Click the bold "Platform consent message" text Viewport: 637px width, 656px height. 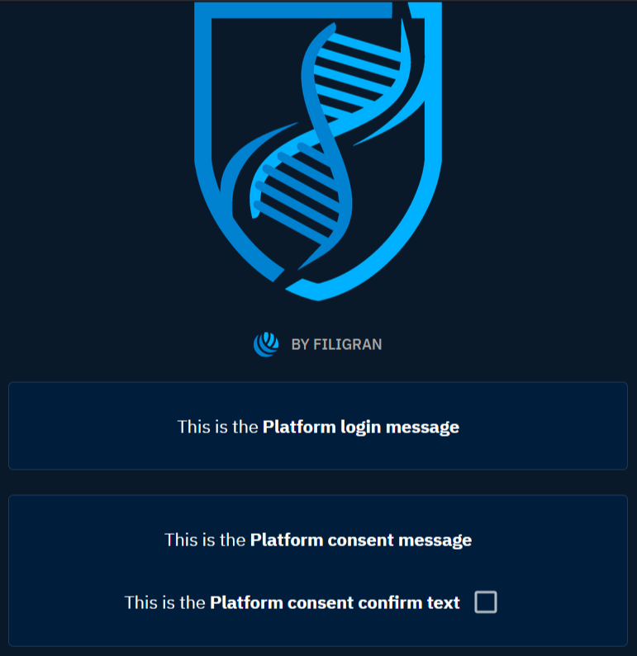coord(360,540)
